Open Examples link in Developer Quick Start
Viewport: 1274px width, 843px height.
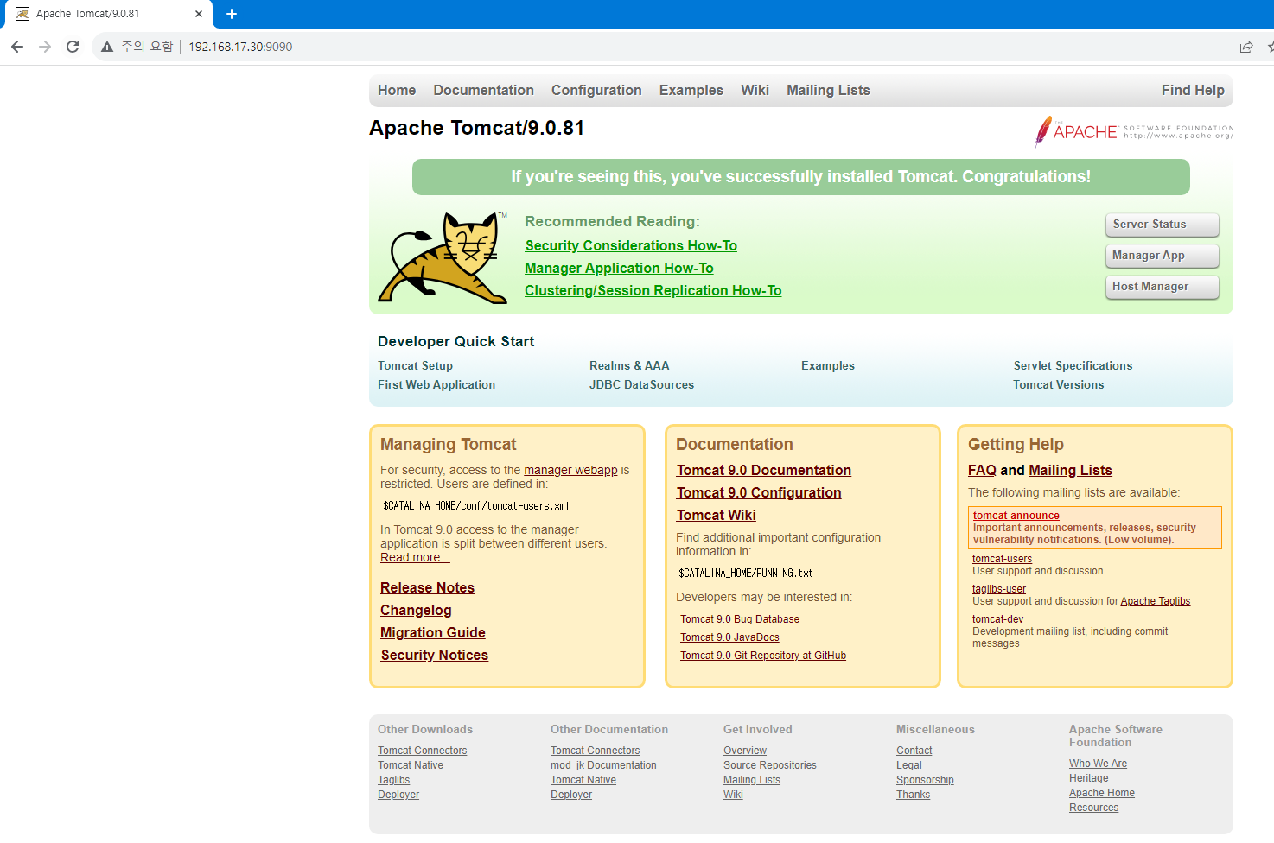point(828,366)
